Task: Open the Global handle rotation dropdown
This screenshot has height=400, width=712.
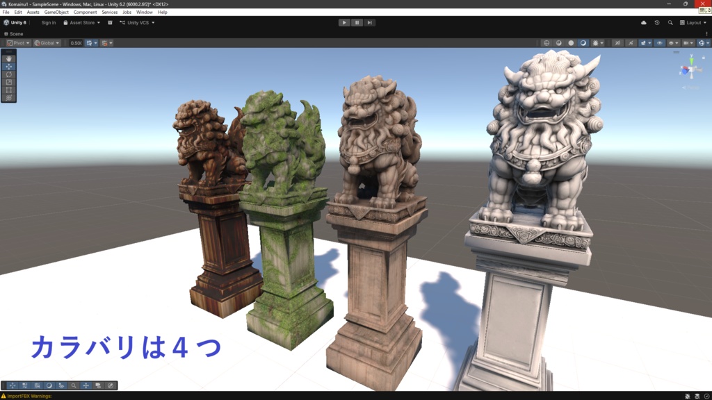Action: [47, 43]
